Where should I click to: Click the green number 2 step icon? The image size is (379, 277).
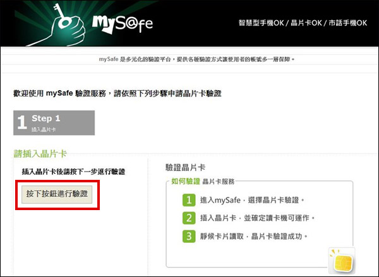[189, 218]
